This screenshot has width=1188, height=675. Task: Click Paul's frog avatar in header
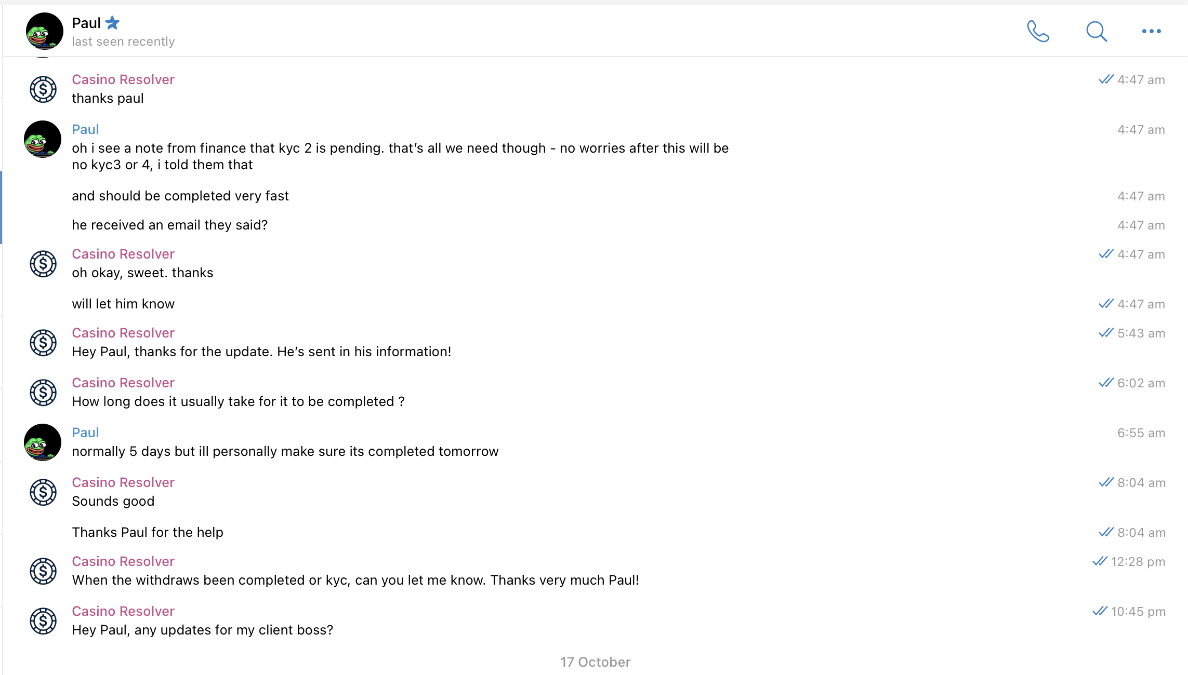tap(44, 31)
